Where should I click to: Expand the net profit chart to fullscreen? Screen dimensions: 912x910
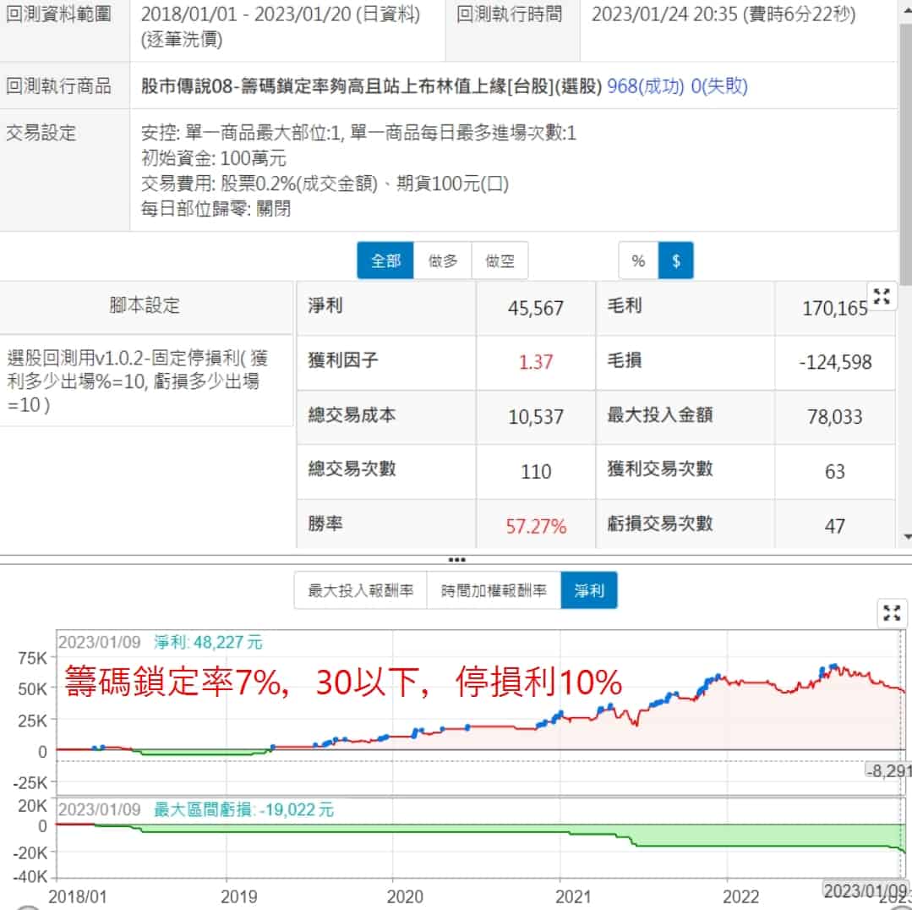tap(891, 613)
